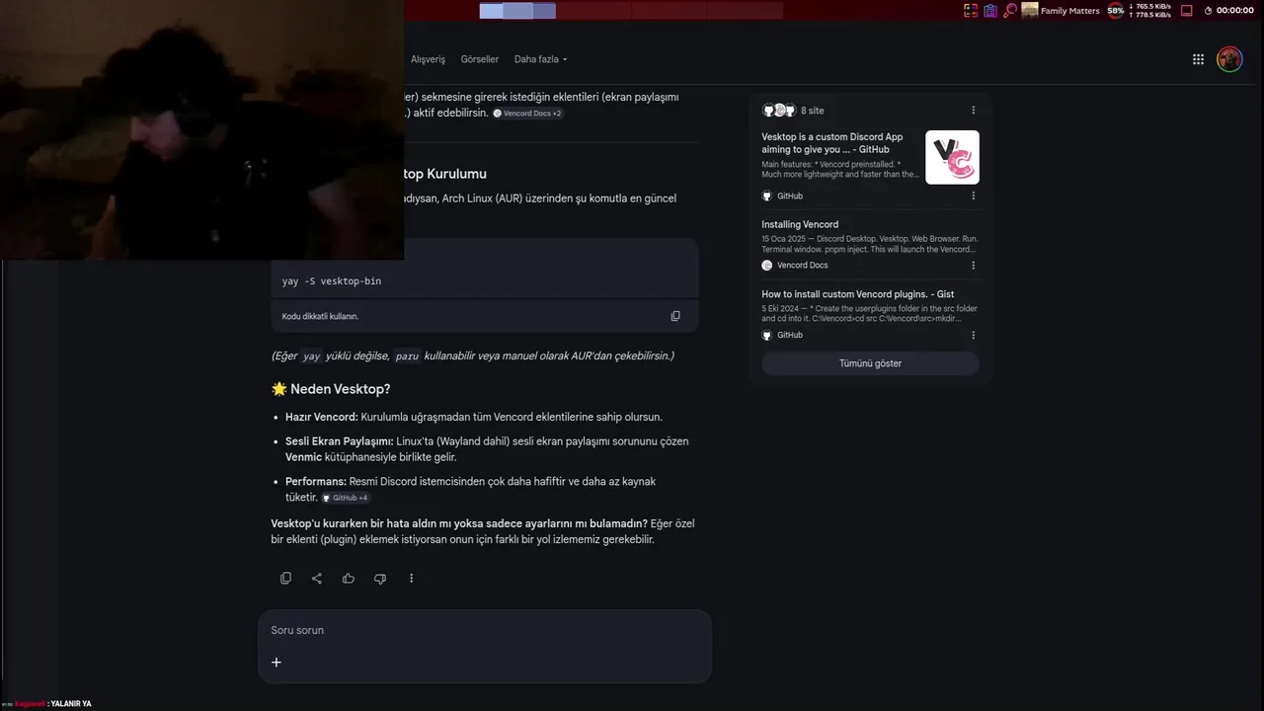This screenshot has height=711, width=1264.
Task: Open the magnifier icon in top panel
Action: 1009,11
